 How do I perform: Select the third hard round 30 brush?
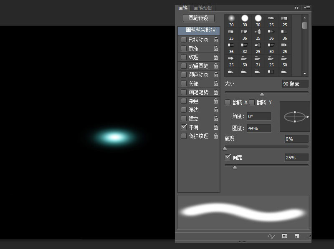tap(258, 20)
